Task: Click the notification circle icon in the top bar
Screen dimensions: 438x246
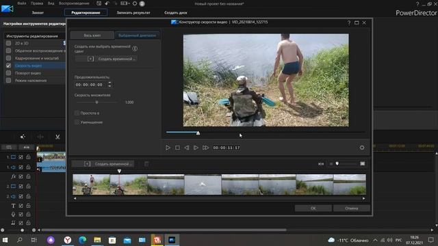Action: pos(142,3)
